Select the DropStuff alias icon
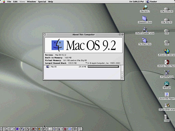175x131 pixels. pyautogui.click(x=166, y=74)
